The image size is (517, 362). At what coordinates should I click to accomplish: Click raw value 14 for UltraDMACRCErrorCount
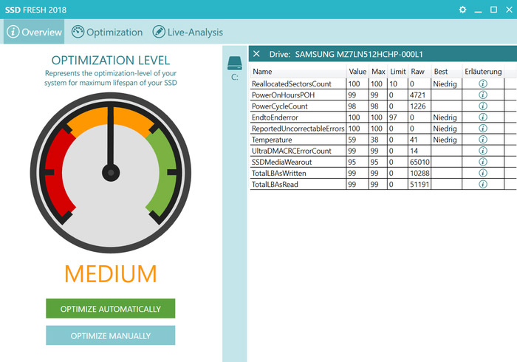(414, 151)
